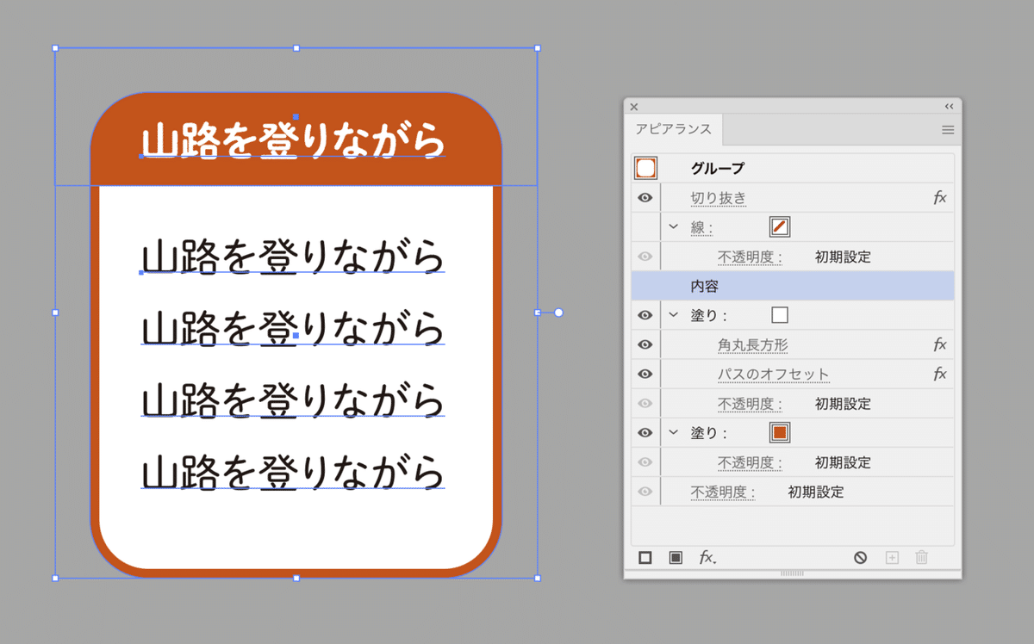The image size is (1034, 644).
Task: Collapse the 線 stroke attribute chevron
Action: point(674,227)
